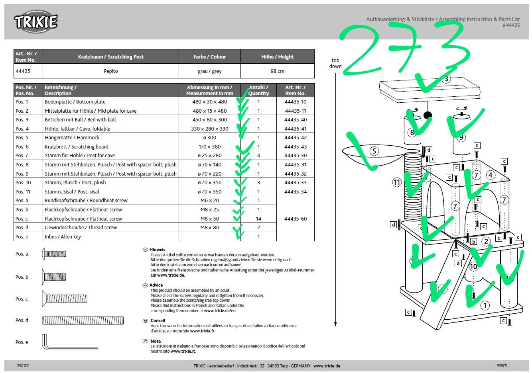532x373 pixels.
Task: Click the '93975' code in the footer
Action: (502, 366)
